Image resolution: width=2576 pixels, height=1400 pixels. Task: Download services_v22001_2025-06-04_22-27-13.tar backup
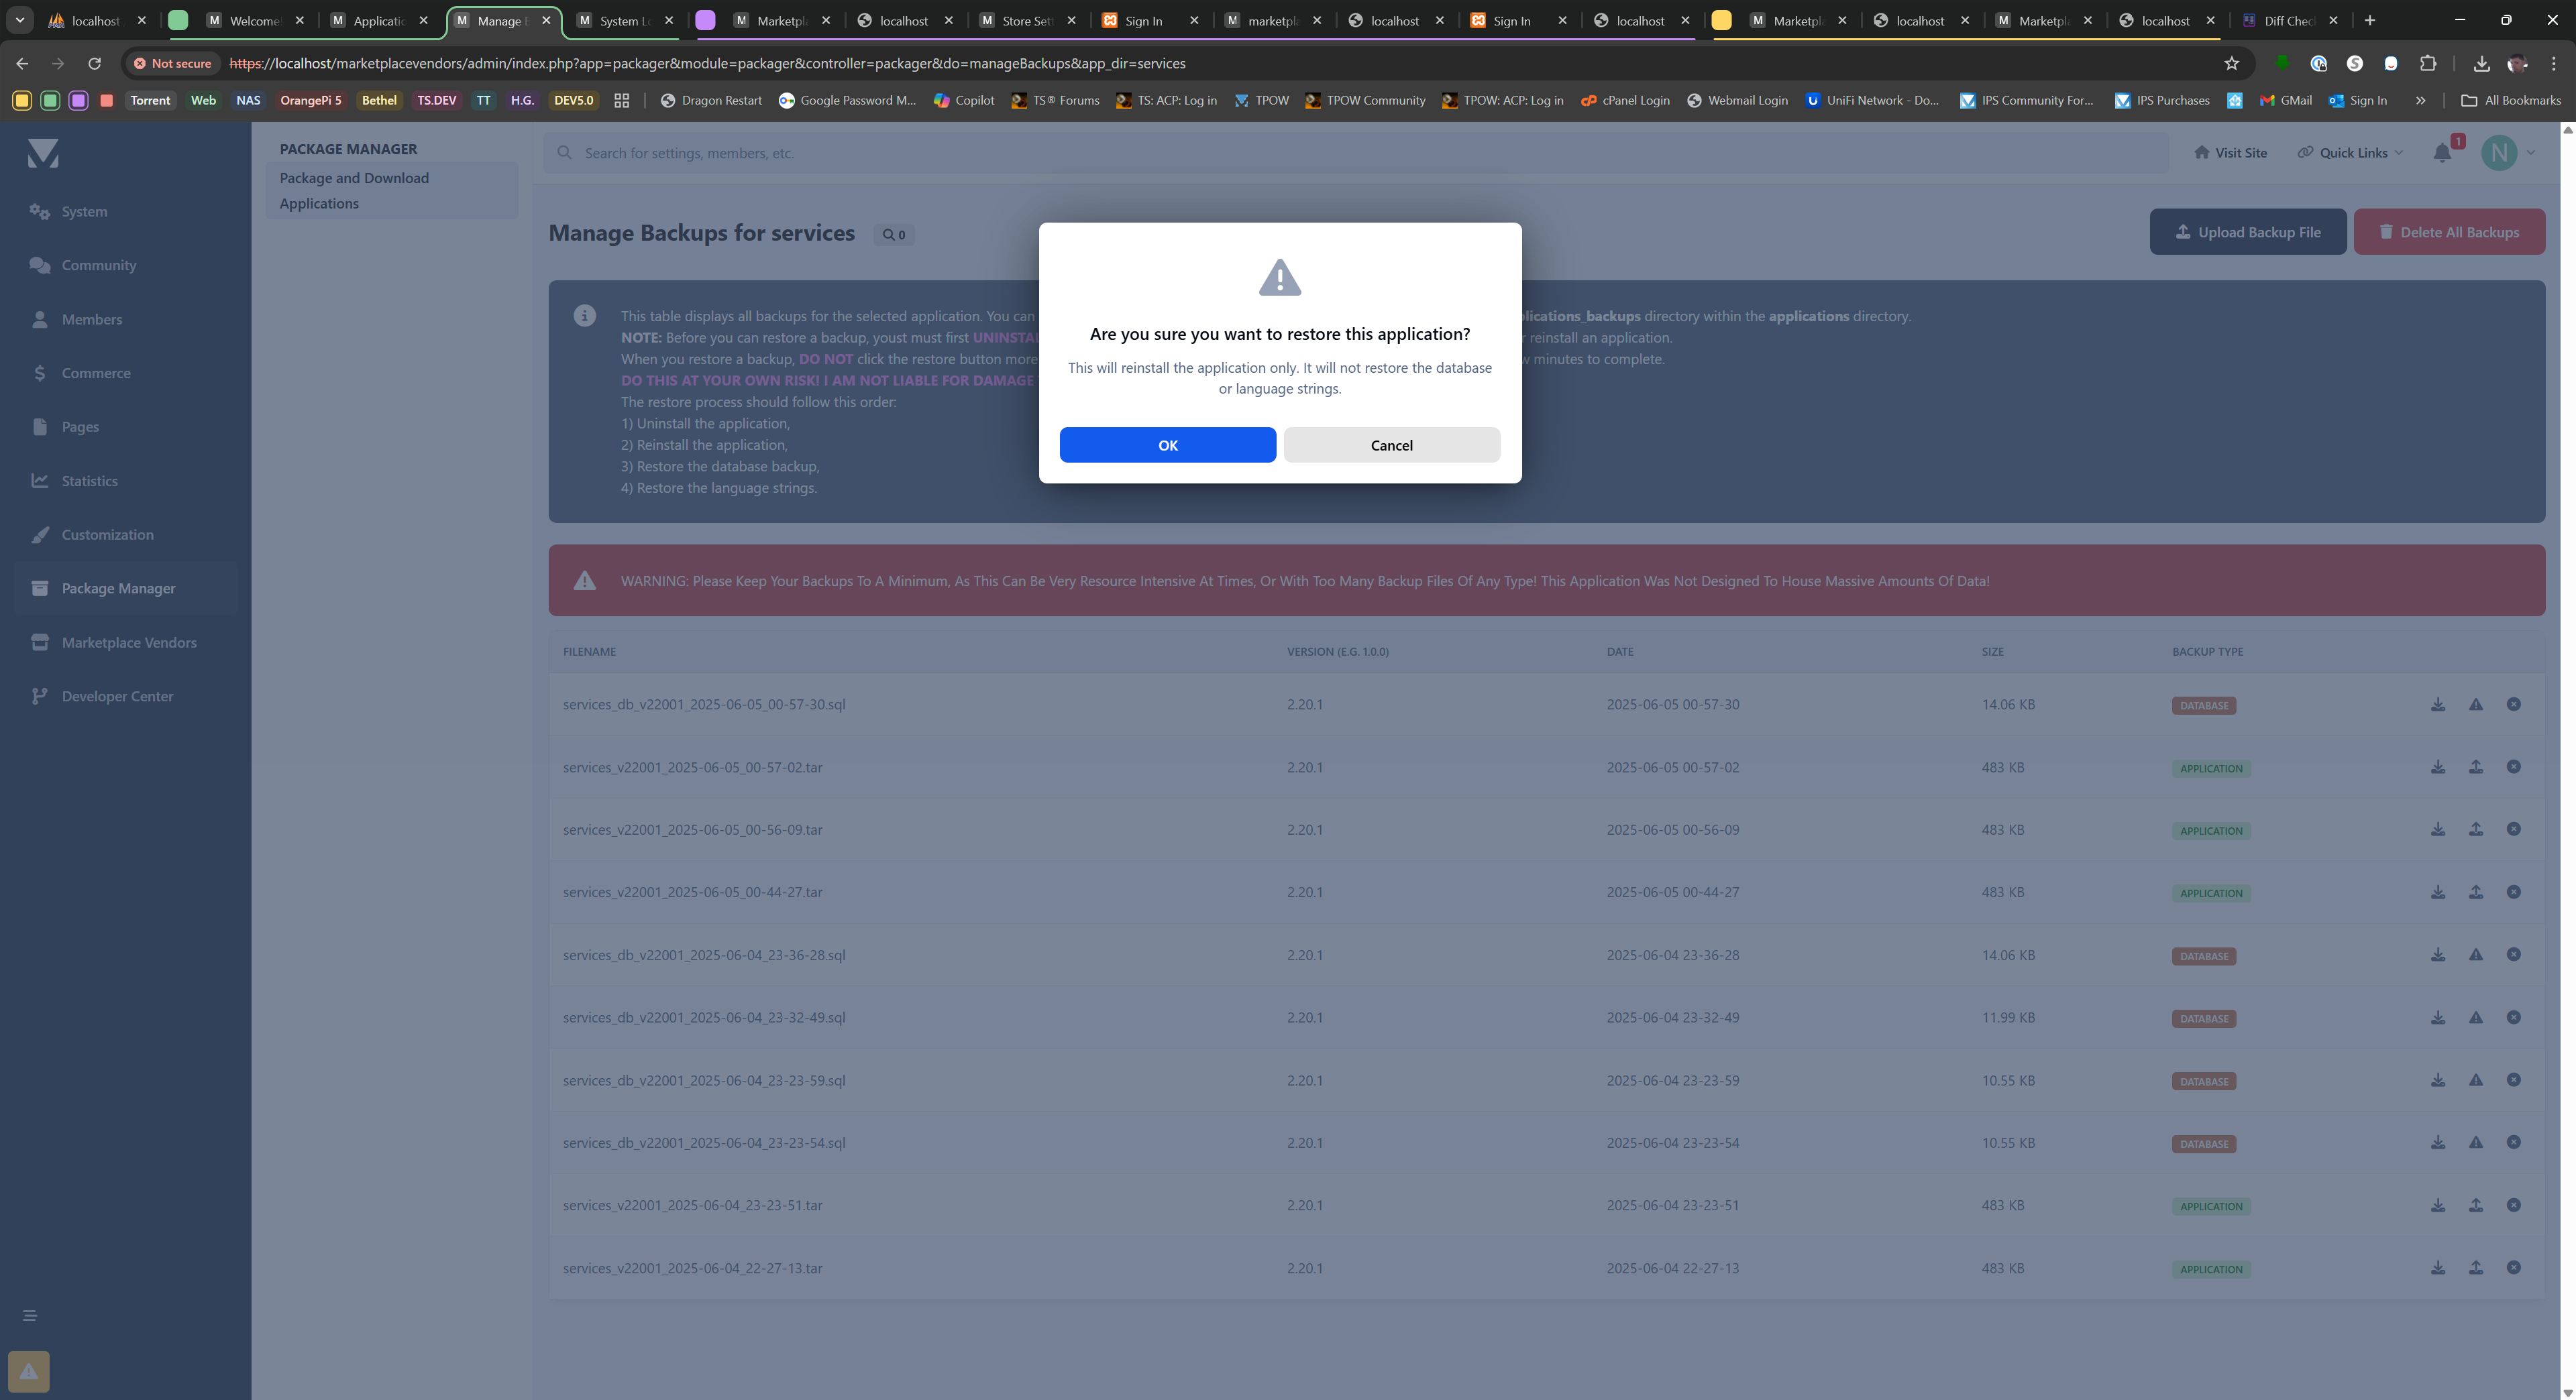coord(2438,1268)
